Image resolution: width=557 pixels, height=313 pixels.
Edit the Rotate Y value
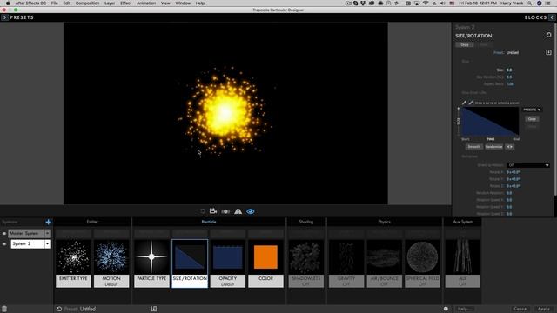pyautogui.click(x=513, y=179)
